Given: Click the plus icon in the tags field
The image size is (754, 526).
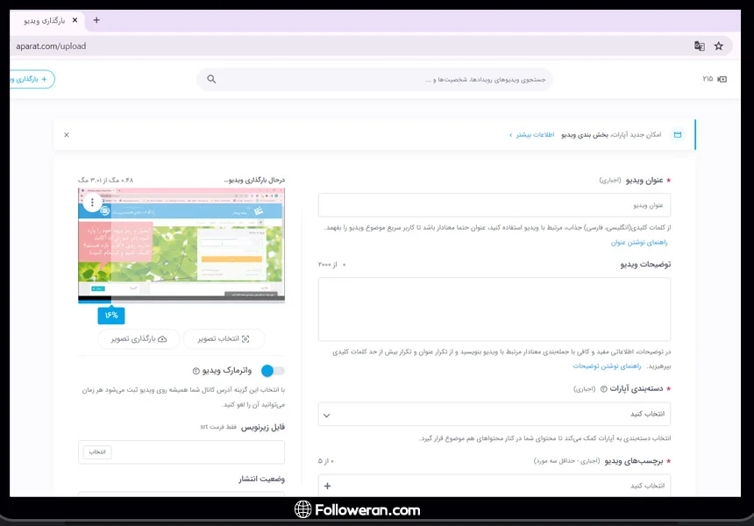Looking at the screenshot, I should [328, 486].
